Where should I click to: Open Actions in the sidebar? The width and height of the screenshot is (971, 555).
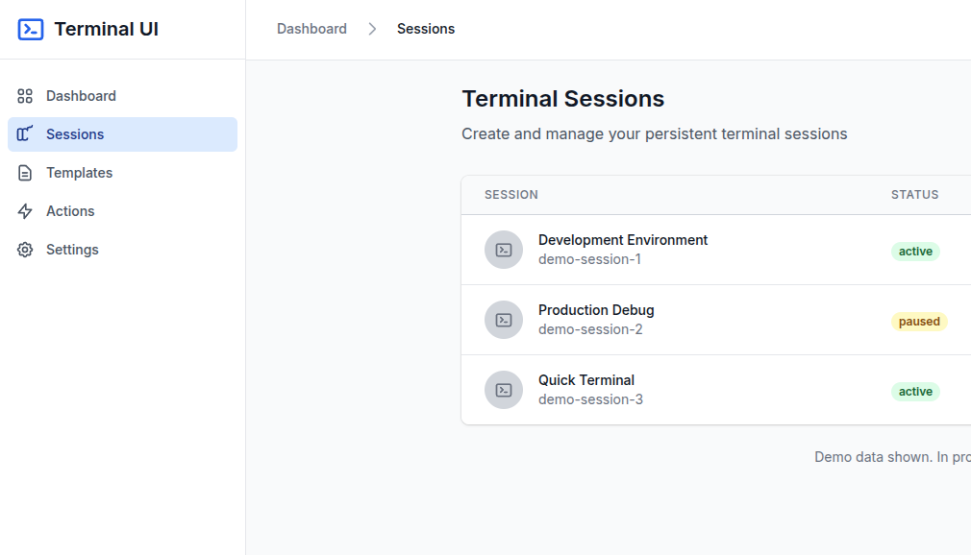click(123, 211)
